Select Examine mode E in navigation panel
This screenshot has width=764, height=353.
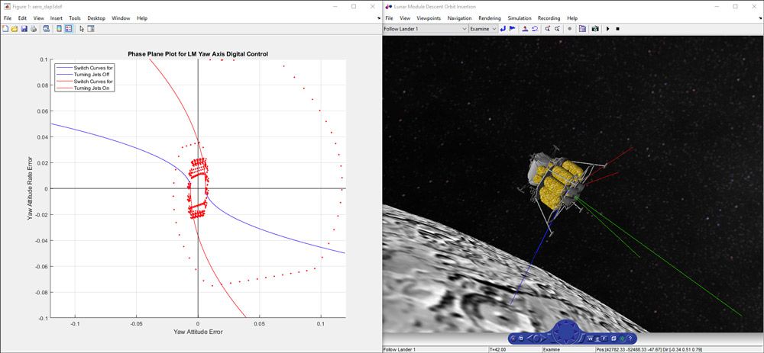tap(597, 339)
